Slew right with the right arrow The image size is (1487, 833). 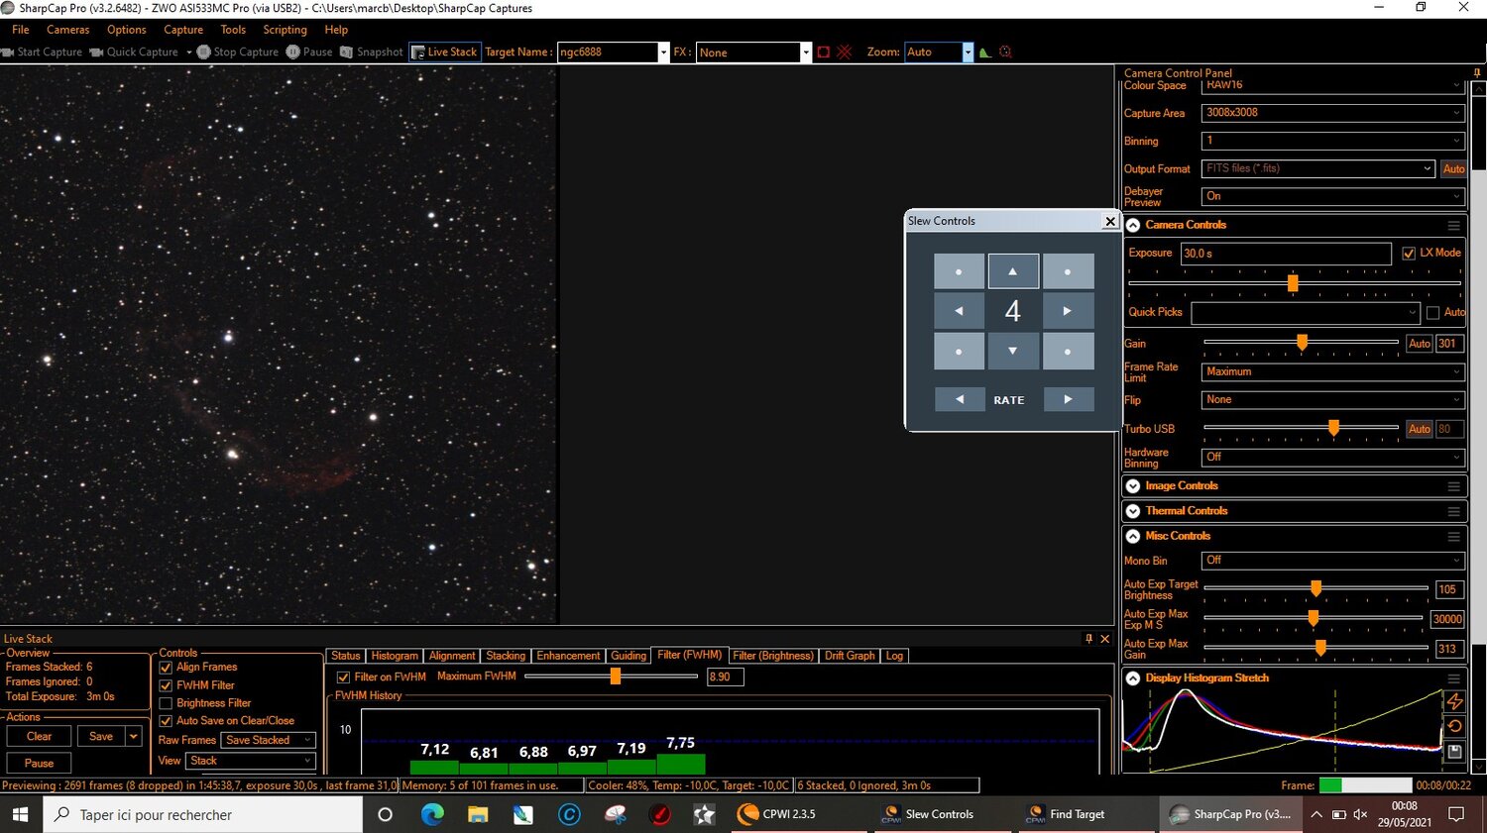pyautogui.click(x=1068, y=311)
